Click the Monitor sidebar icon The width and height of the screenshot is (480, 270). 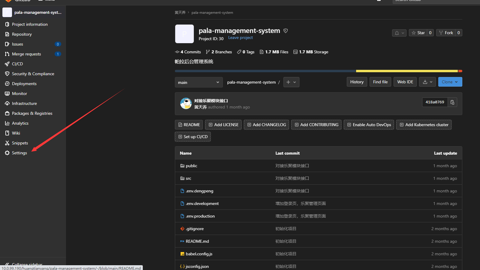7,93
